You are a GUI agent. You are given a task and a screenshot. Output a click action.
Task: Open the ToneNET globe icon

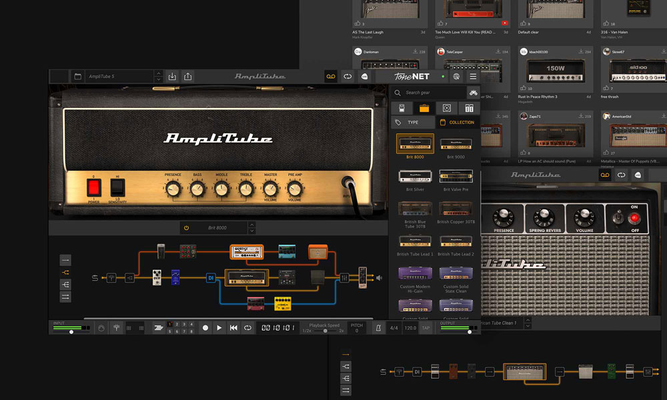pyautogui.click(x=456, y=77)
